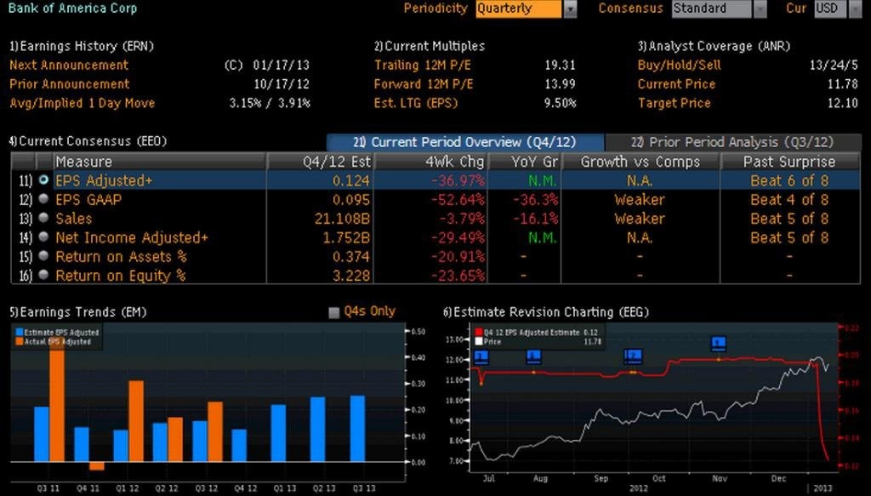Open Current Consensus (EEO) section
The image size is (871, 496).
pos(88,141)
